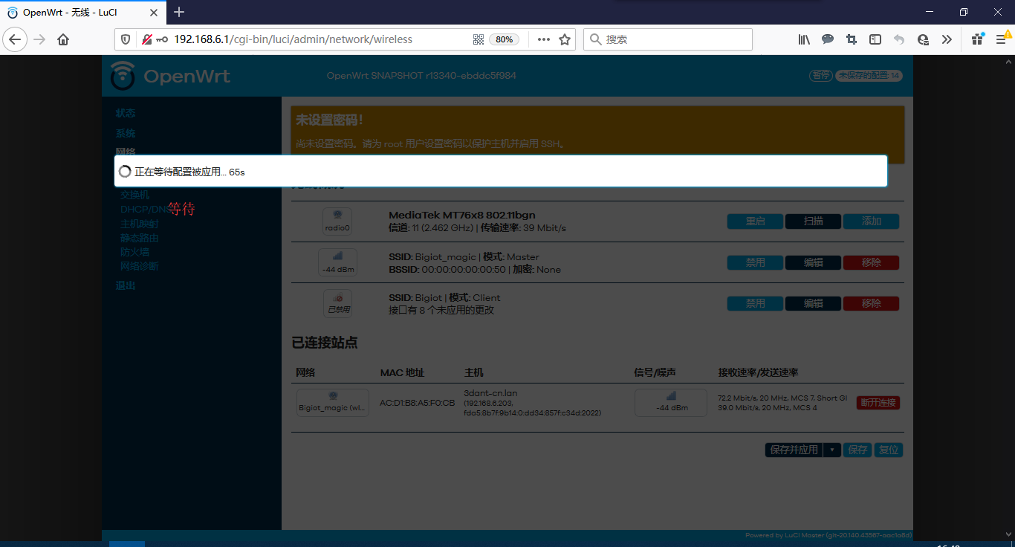Click the red 断开连接 button
Screen dimensions: 1015x547
(878, 403)
